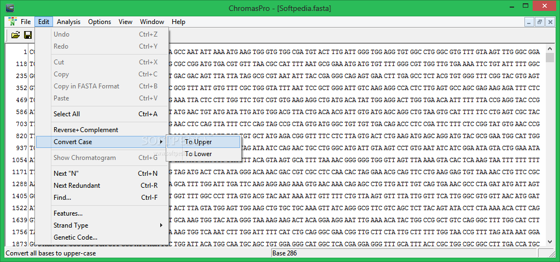Close the Softpedia.fasta document window

[550, 22]
